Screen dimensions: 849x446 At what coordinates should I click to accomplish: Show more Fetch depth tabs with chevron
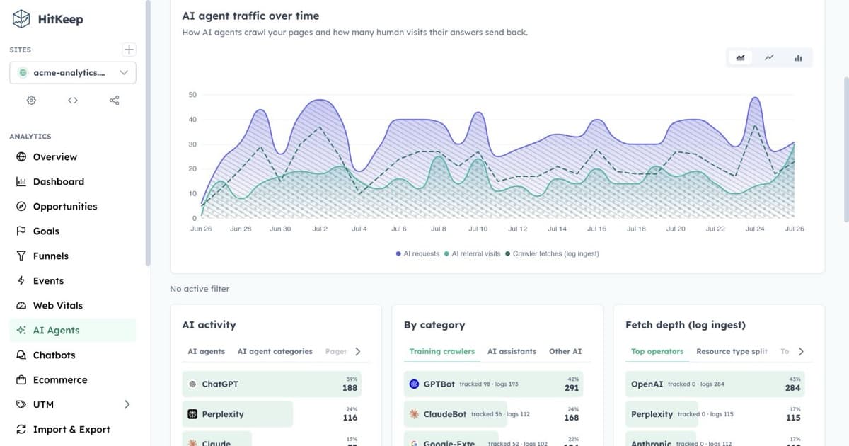(801, 351)
